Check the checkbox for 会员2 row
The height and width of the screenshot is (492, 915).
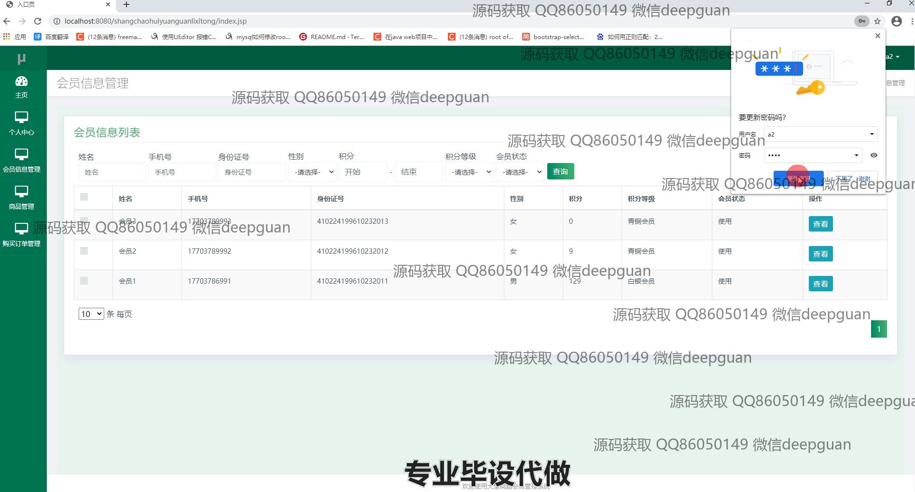tap(84, 251)
